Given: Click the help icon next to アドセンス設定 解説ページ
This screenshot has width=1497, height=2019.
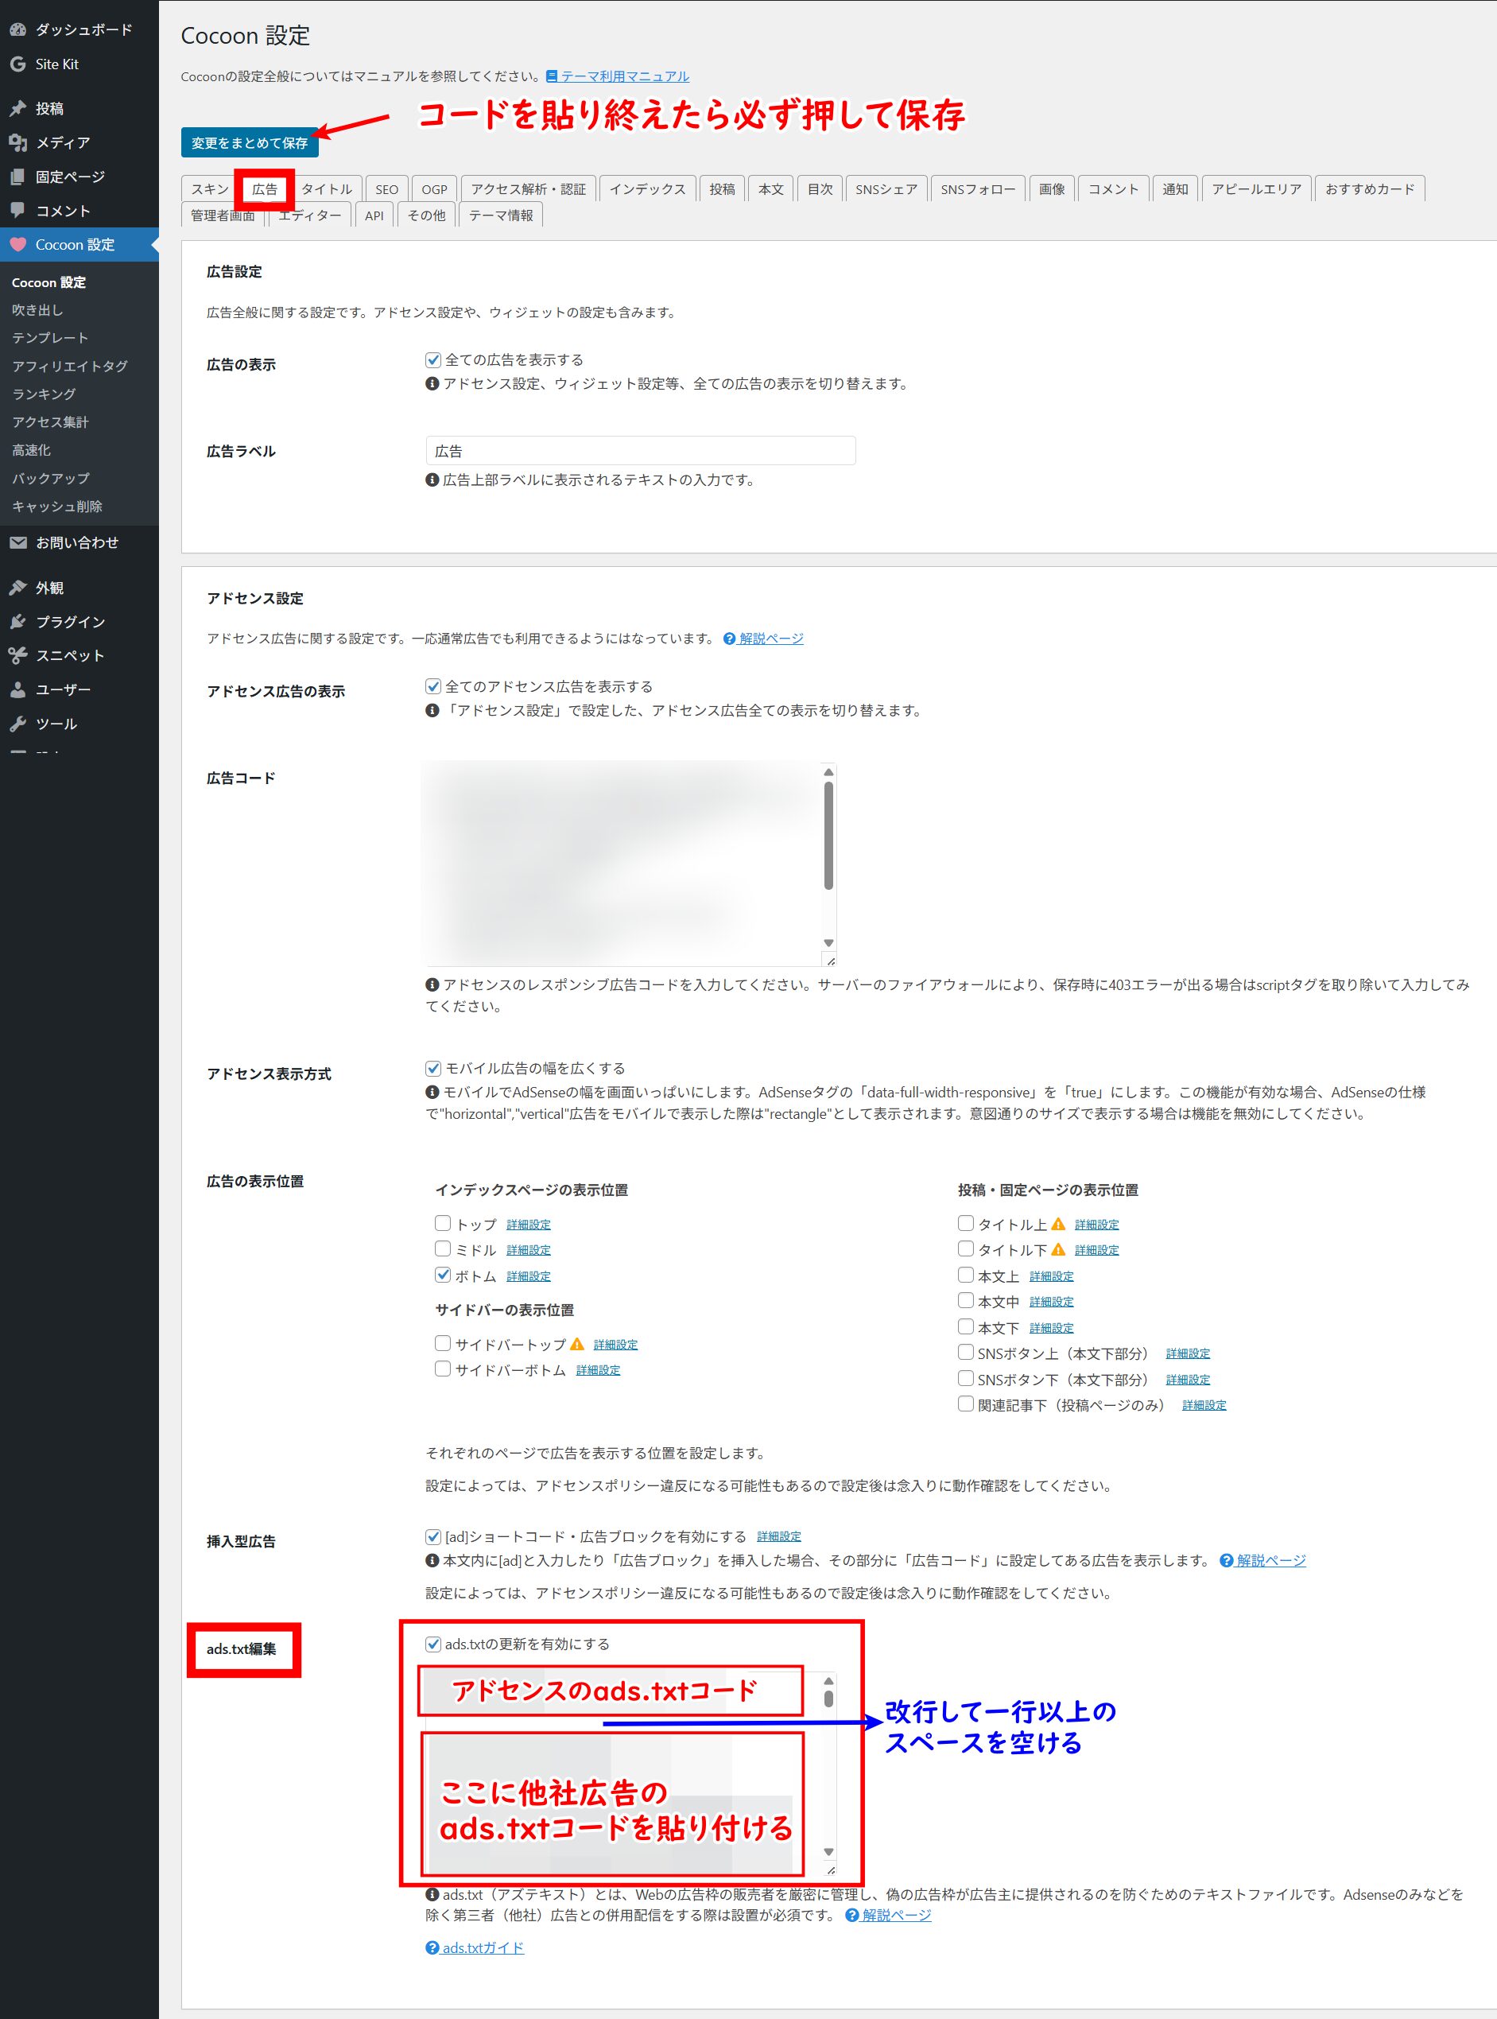Looking at the screenshot, I should (730, 639).
